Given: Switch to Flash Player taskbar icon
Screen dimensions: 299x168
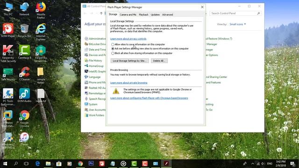Looking at the screenshot, I should click(x=166, y=164).
